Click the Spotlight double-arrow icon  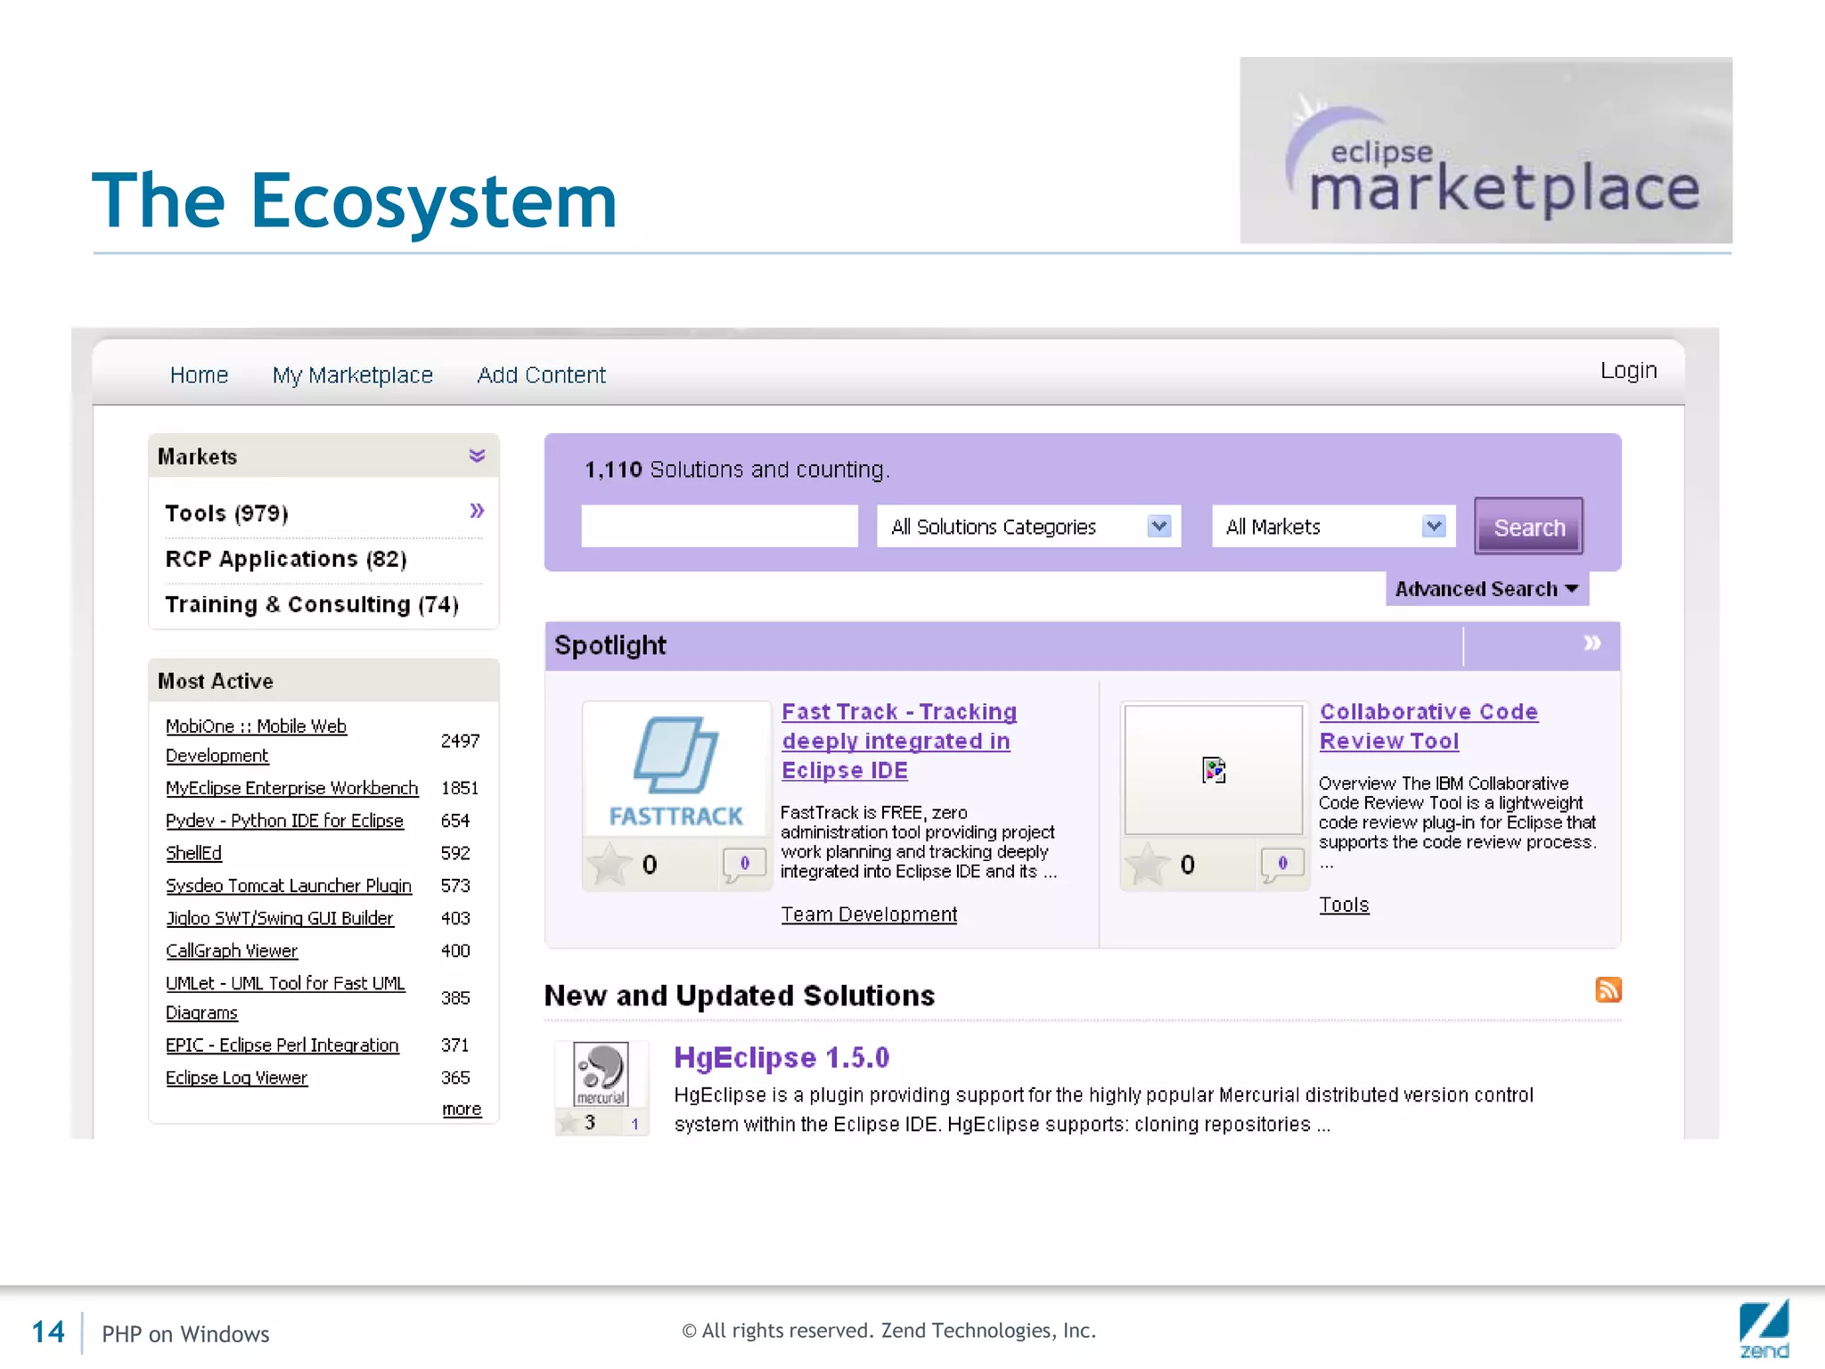coord(1592,643)
